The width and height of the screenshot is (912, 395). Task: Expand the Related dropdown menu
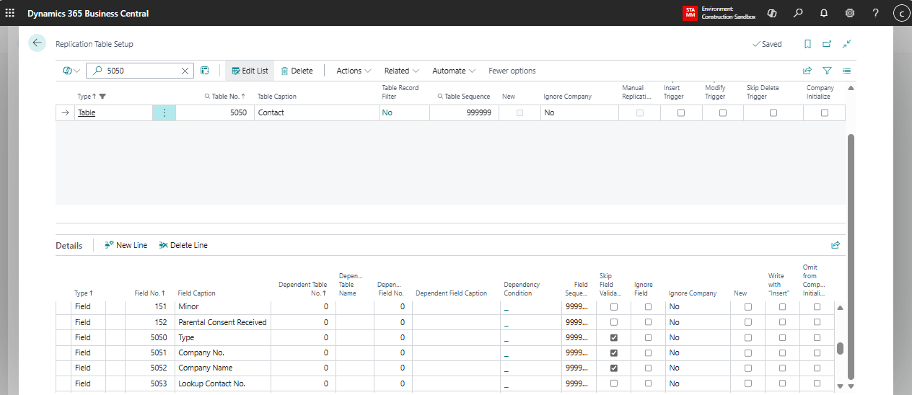401,71
